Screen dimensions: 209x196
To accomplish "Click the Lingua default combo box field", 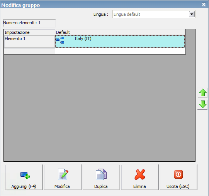I will [154, 14].
